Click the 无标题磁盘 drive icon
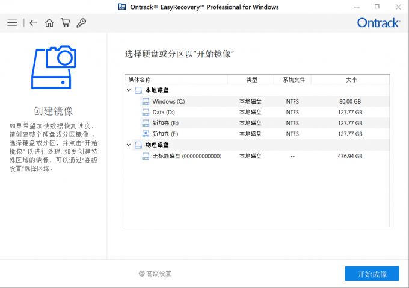This screenshot has width=409, height=288. [146, 156]
